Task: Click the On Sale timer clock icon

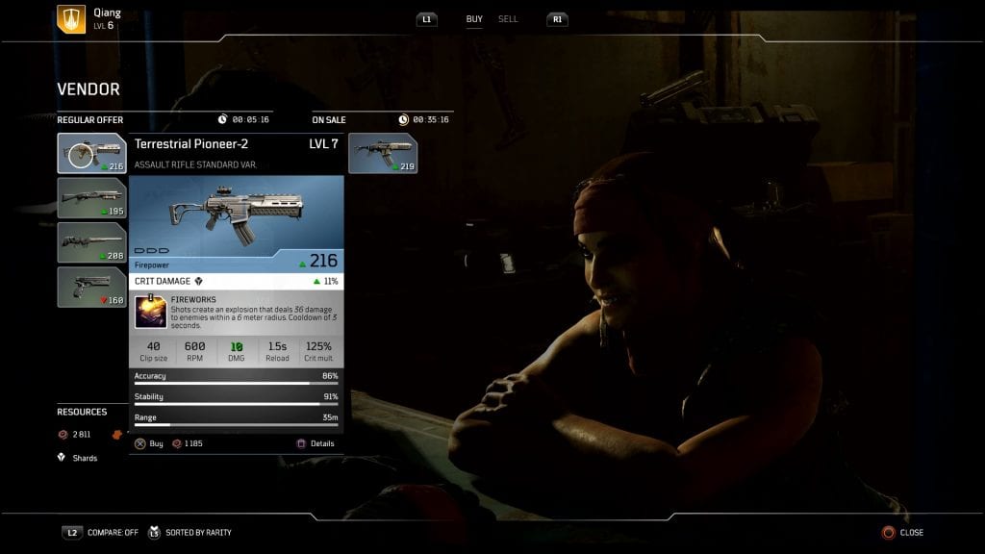Action: (x=403, y=119)
